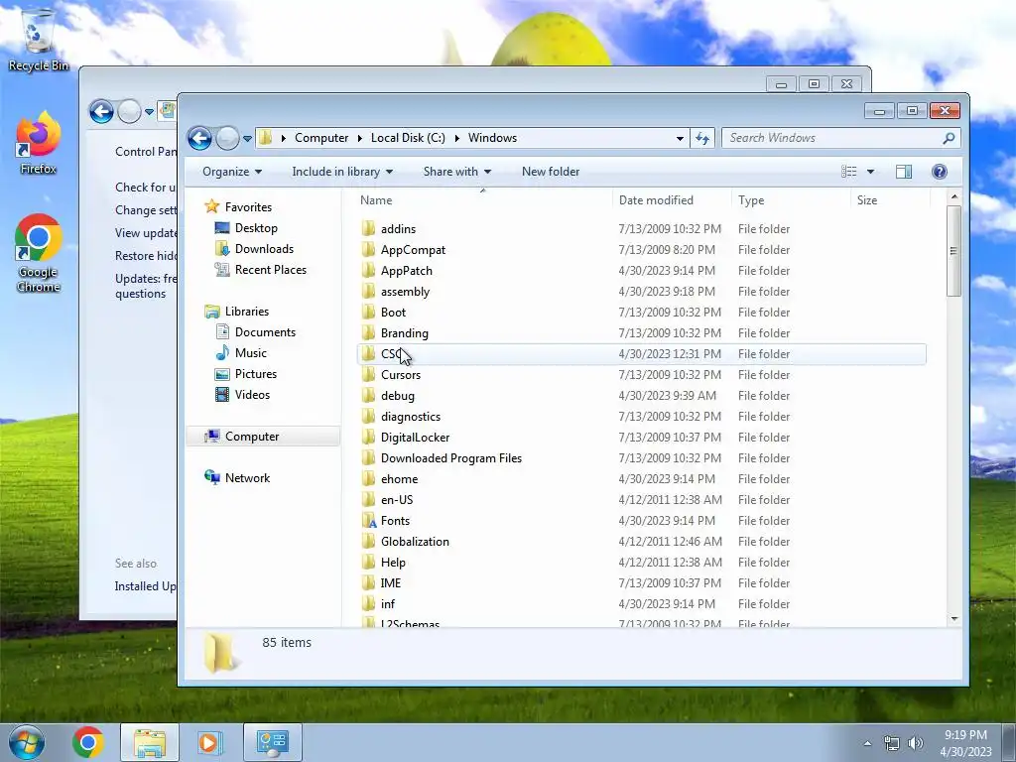Open Include in library menu

click(x=342, y=172)
